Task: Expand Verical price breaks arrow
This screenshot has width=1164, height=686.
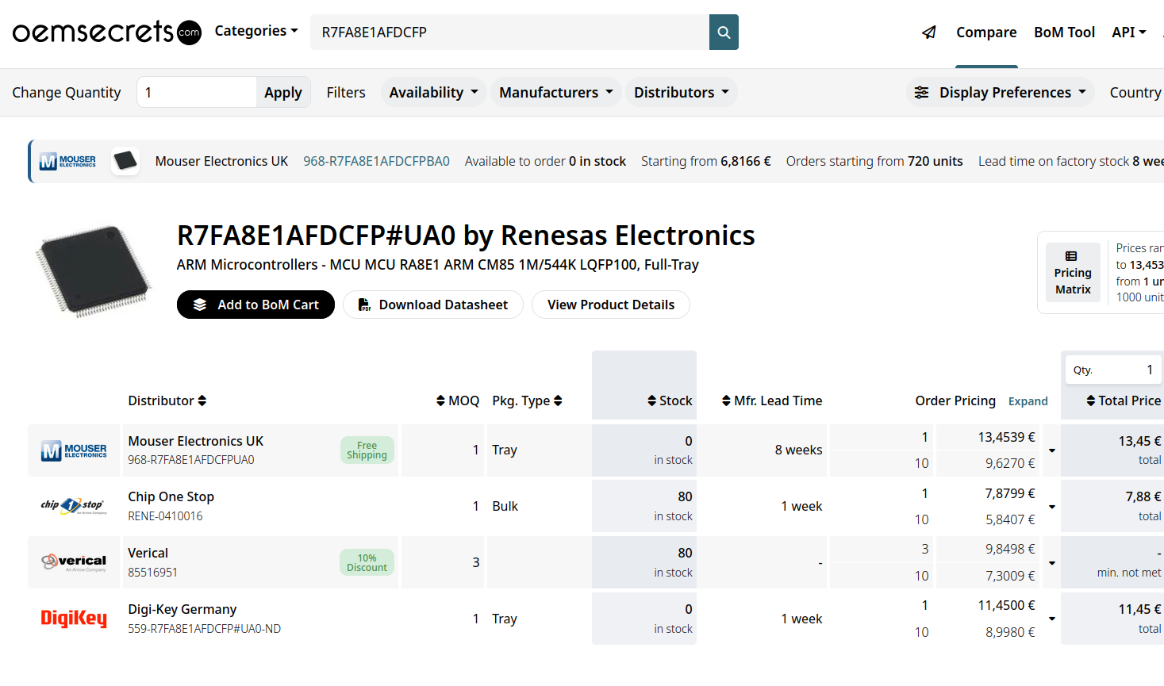Action: pyautogui.click(x=1052, y=563)
